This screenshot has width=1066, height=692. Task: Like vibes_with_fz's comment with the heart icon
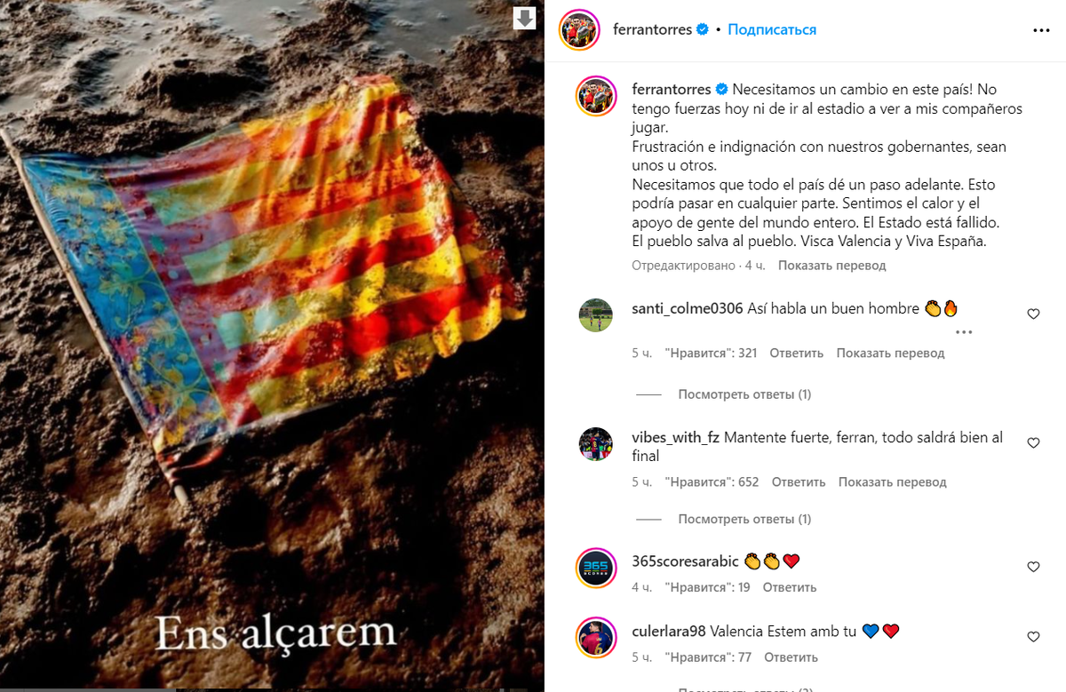pyautogui.click(x=1033, y=443)
